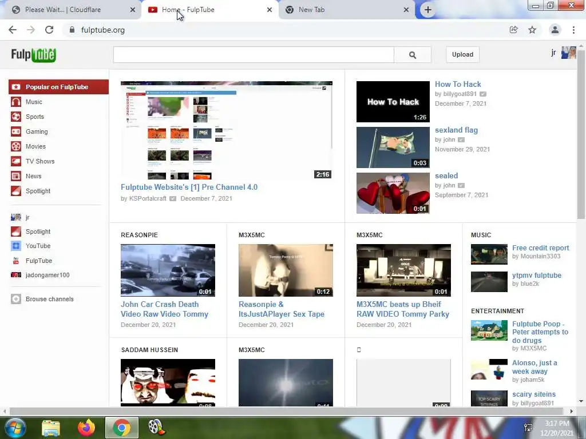Open Firefox from the taskbar
The width and height of the screenshot is (586, 439).
click(x=86, y=428)
